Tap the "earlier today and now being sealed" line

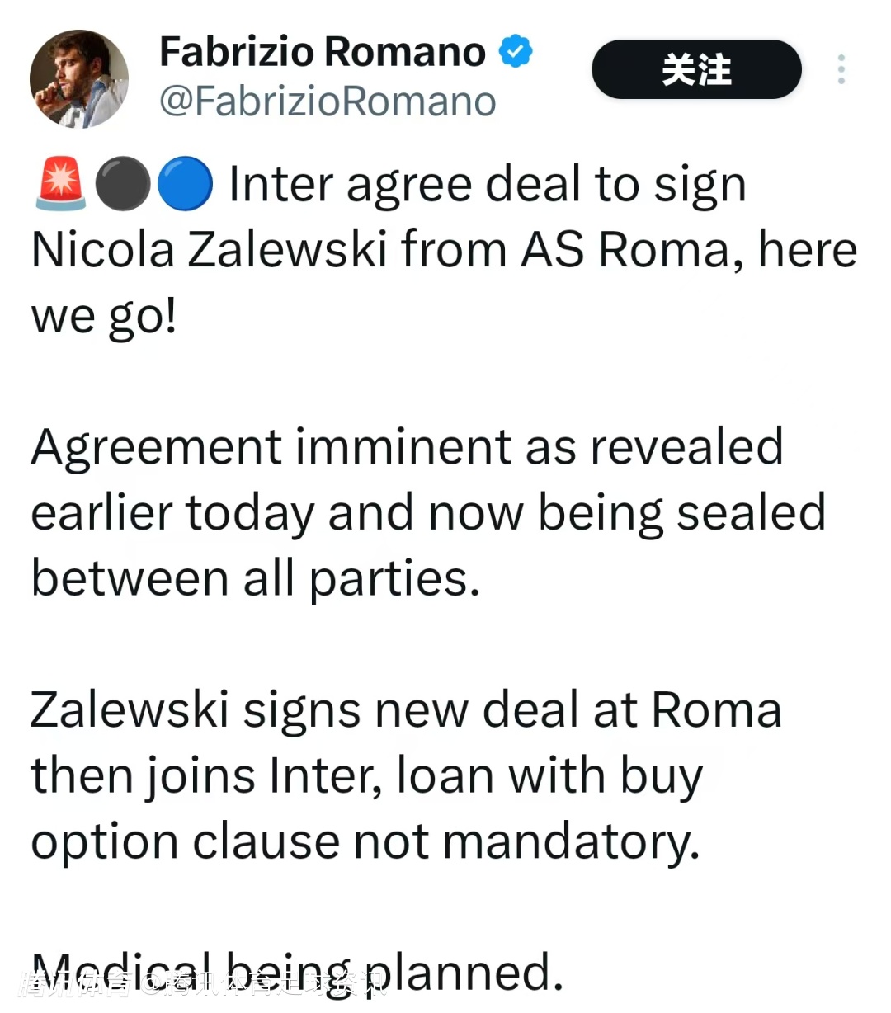[x=428, y=512]
